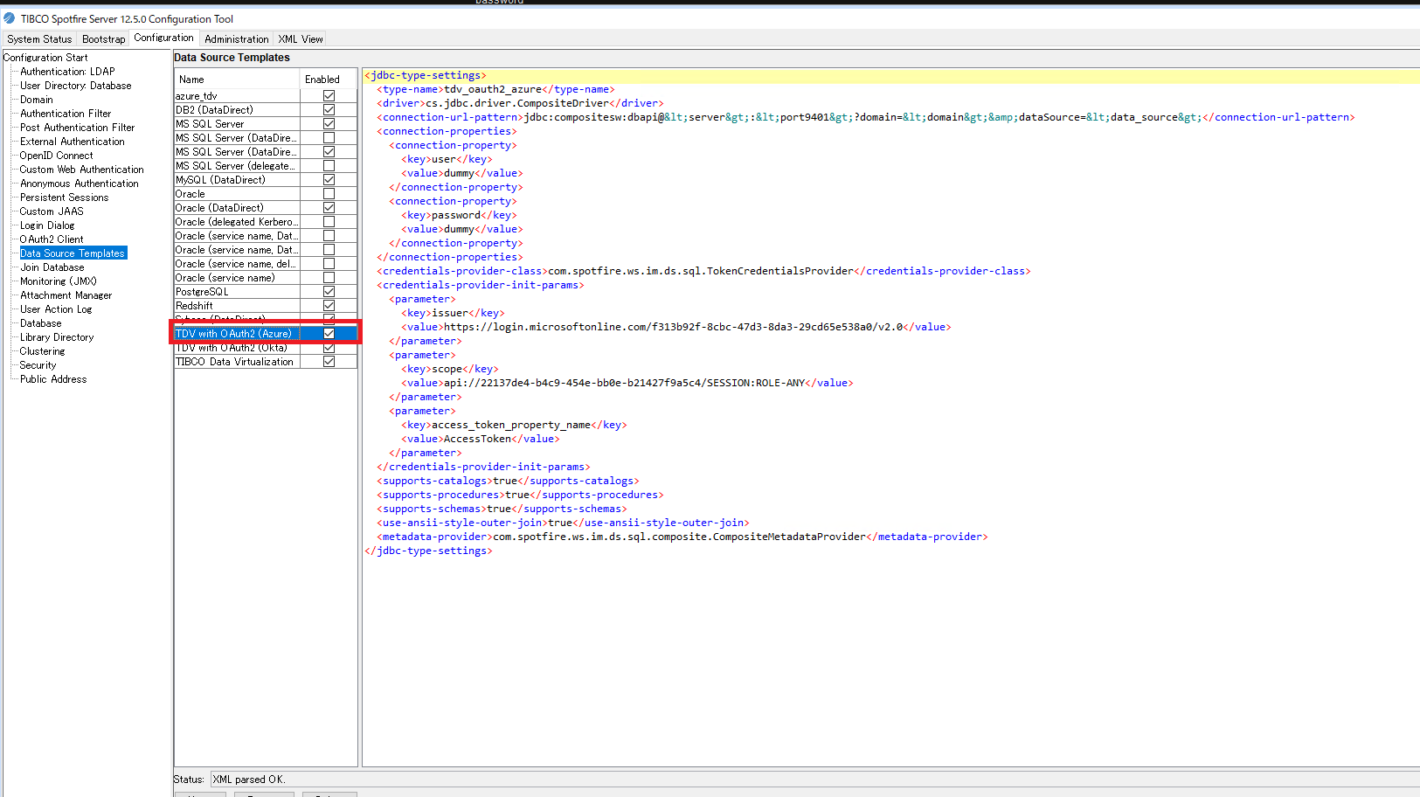Open Authentication: LDAP settings

click(67, 72)
